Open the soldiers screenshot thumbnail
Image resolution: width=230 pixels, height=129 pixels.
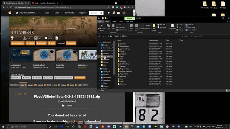(x=88, y=55)
